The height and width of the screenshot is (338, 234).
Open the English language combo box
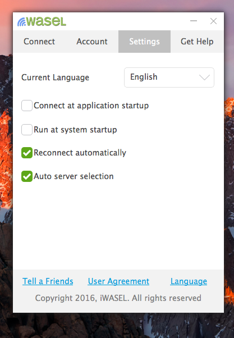(169, 77)
